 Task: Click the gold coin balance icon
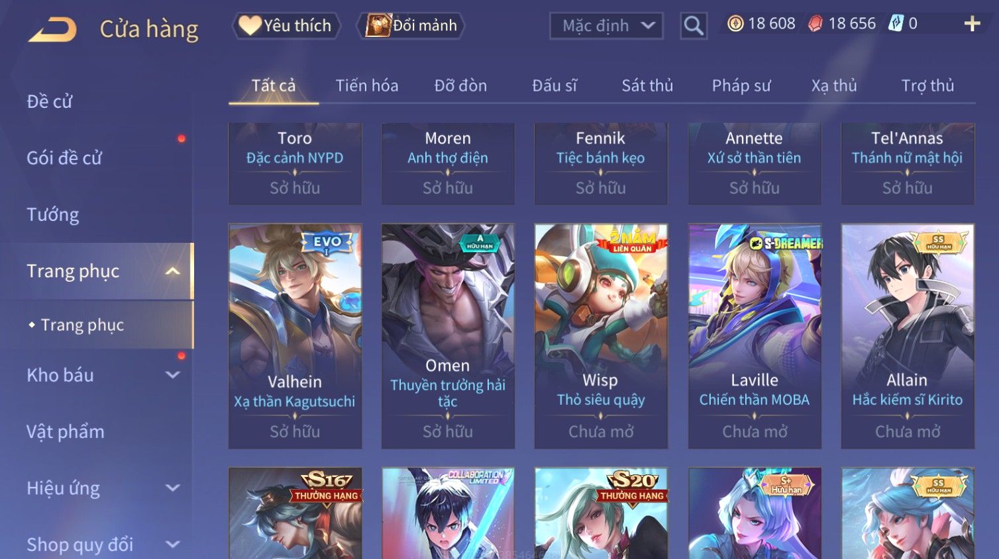pos(735,24)
